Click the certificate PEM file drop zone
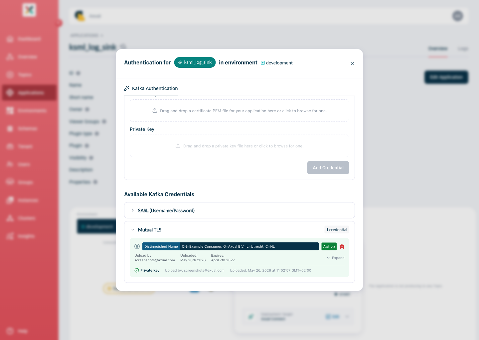 click(x=239, y=111)
